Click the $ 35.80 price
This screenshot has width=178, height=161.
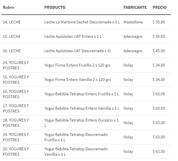pyautogui.click(x=159, y=22)
